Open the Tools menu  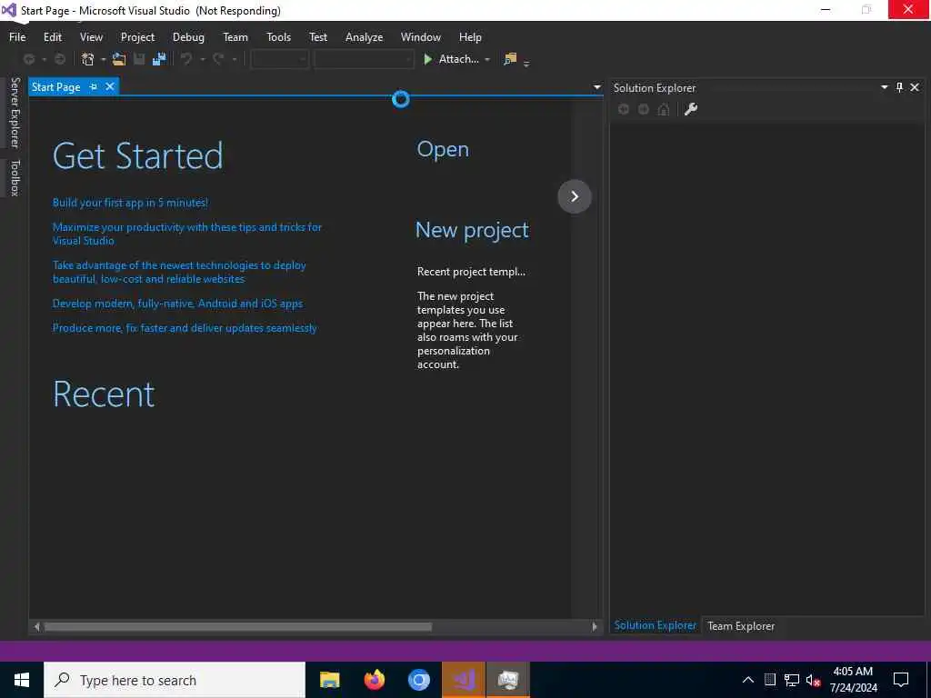278,36
